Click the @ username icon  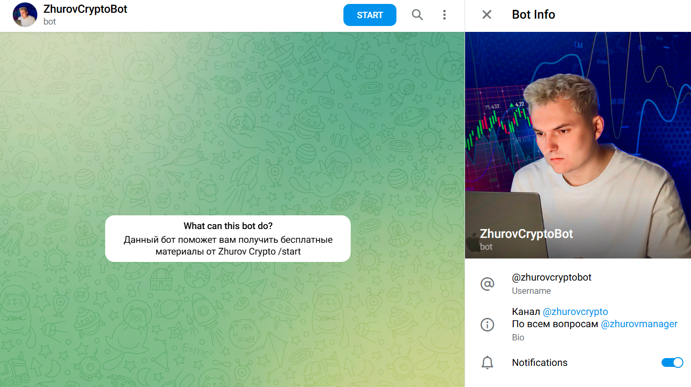click(x=487, y=284)
